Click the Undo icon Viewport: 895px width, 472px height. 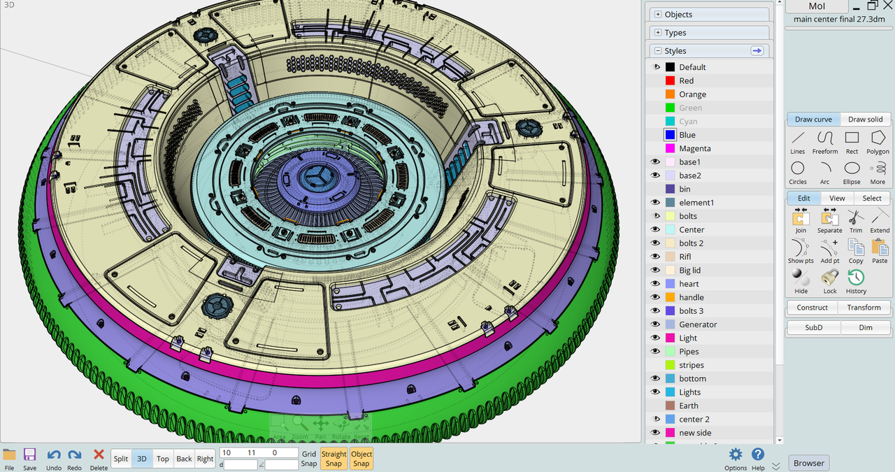pos(54,459)
